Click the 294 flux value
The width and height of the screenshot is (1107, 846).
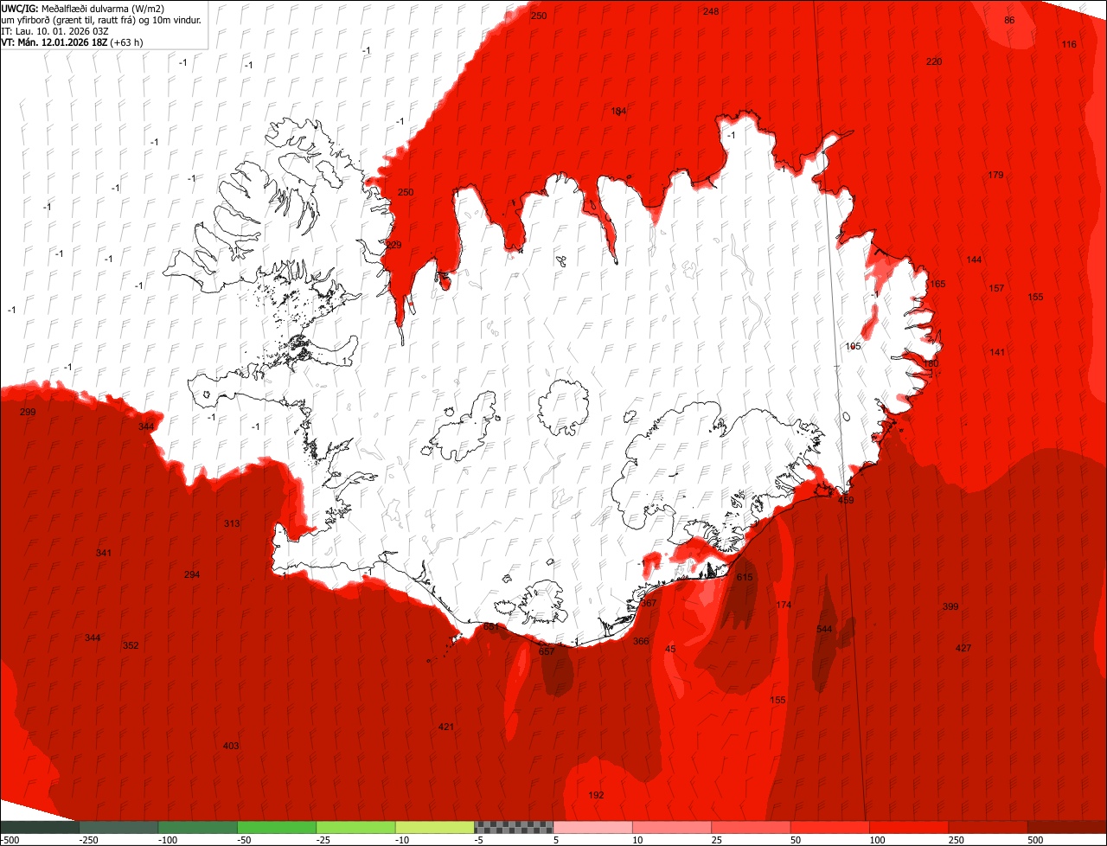coord(192,574)
